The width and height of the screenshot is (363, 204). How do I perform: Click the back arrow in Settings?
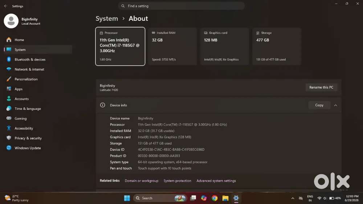click(x=5, y=6)
